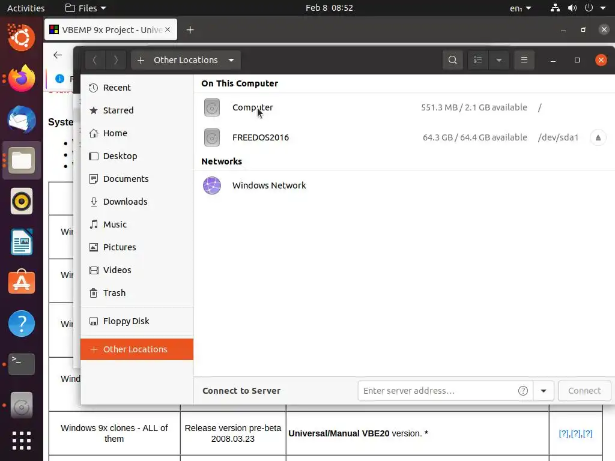
Task: Click Files icon in the dock
Action: [x=22, y=160]
